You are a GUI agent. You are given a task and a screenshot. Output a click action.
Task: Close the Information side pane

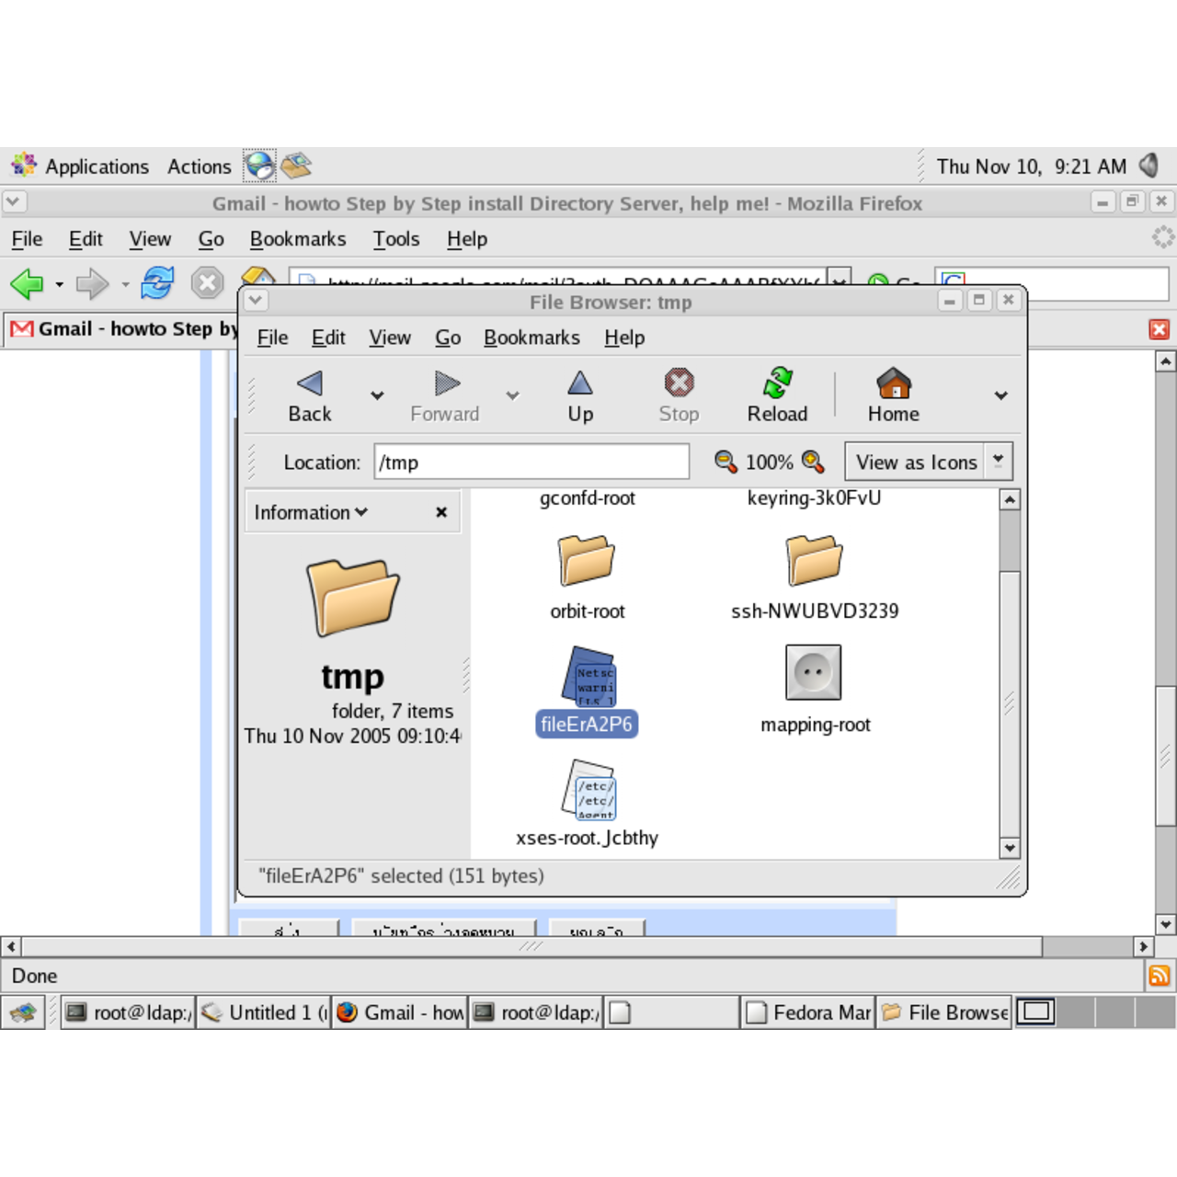[441, 512]
